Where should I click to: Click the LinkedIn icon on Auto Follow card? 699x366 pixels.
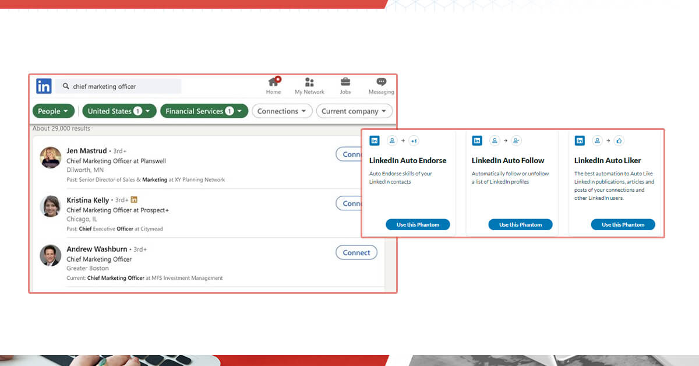[x=477, y=140]
